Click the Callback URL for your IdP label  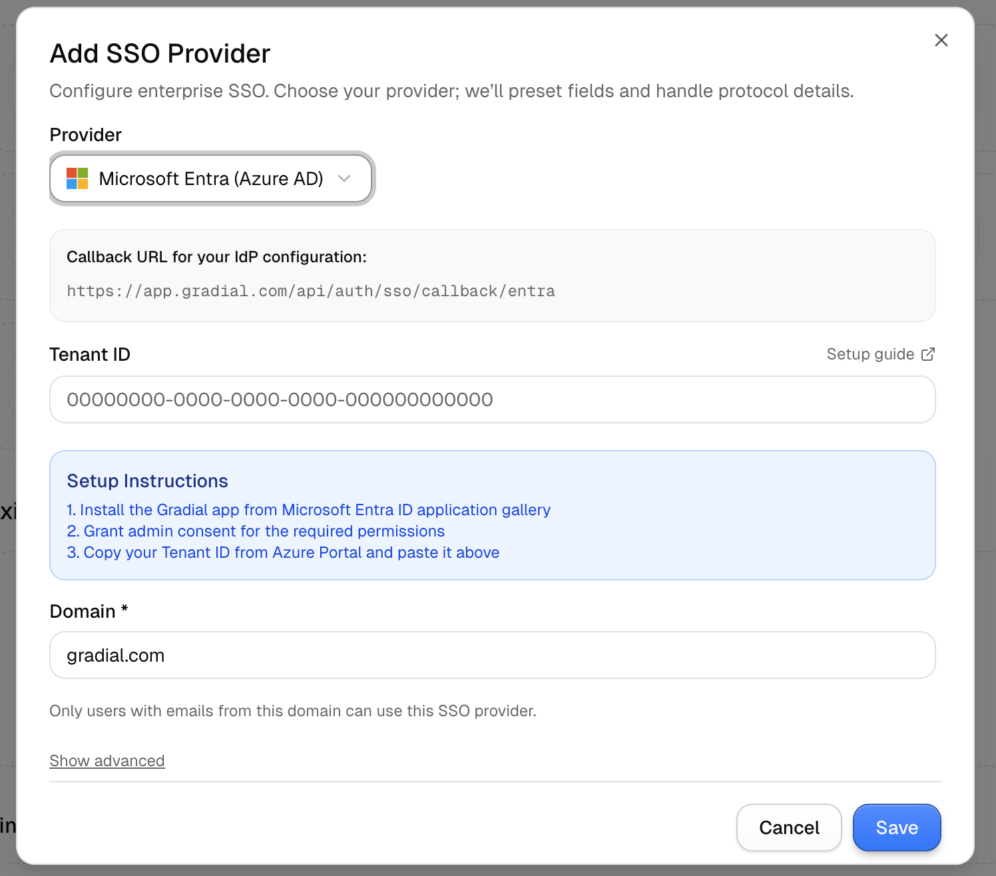point(216,257)
